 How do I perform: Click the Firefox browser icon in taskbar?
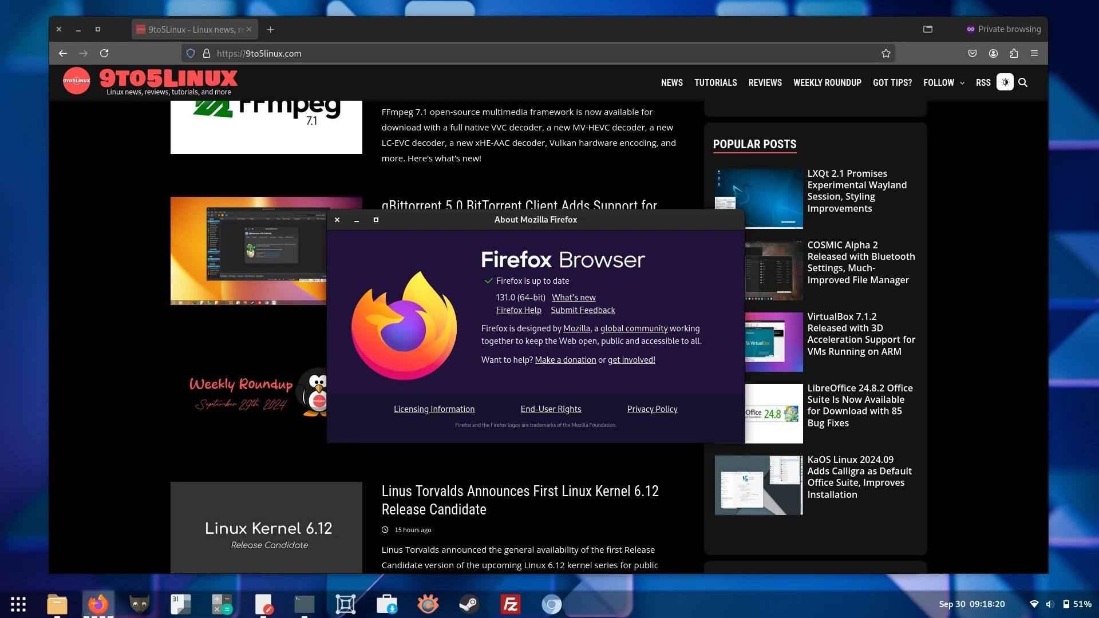[x=98, y=604]
